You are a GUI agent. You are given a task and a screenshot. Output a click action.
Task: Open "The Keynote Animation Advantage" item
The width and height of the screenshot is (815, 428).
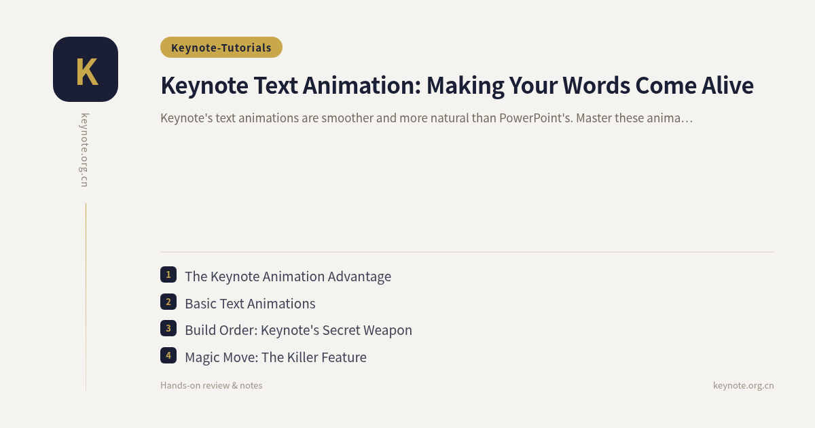(288, 277)
